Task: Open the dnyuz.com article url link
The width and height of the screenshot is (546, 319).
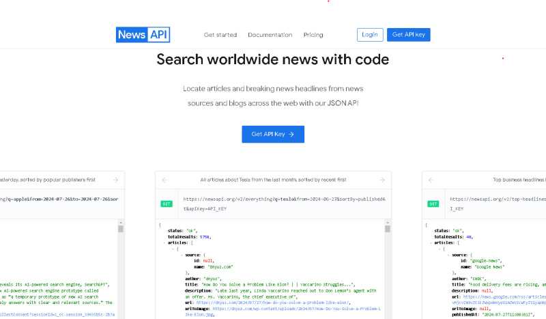Action: pos(273,303)
